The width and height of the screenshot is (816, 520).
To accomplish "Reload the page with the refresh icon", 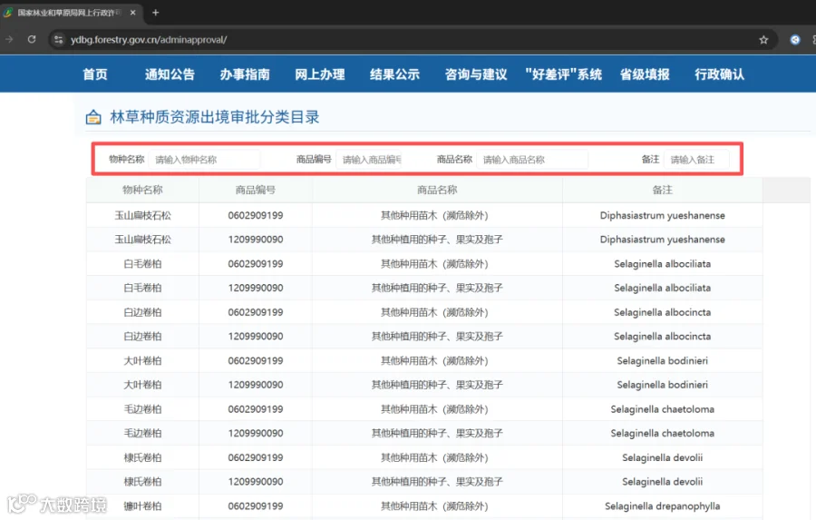I will tap(32, 39).
